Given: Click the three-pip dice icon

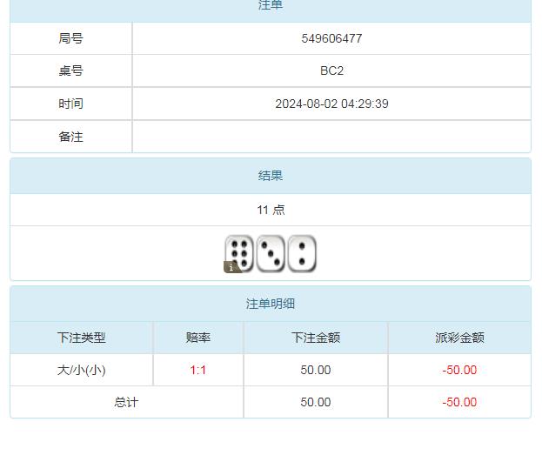Looking at the screenshot, I should click(271, 252).
